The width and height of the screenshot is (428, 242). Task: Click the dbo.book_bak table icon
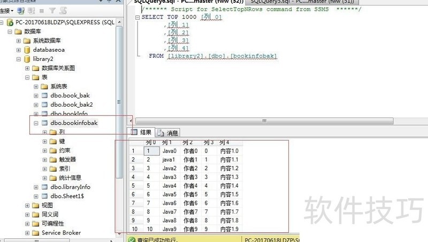[44, 95]
